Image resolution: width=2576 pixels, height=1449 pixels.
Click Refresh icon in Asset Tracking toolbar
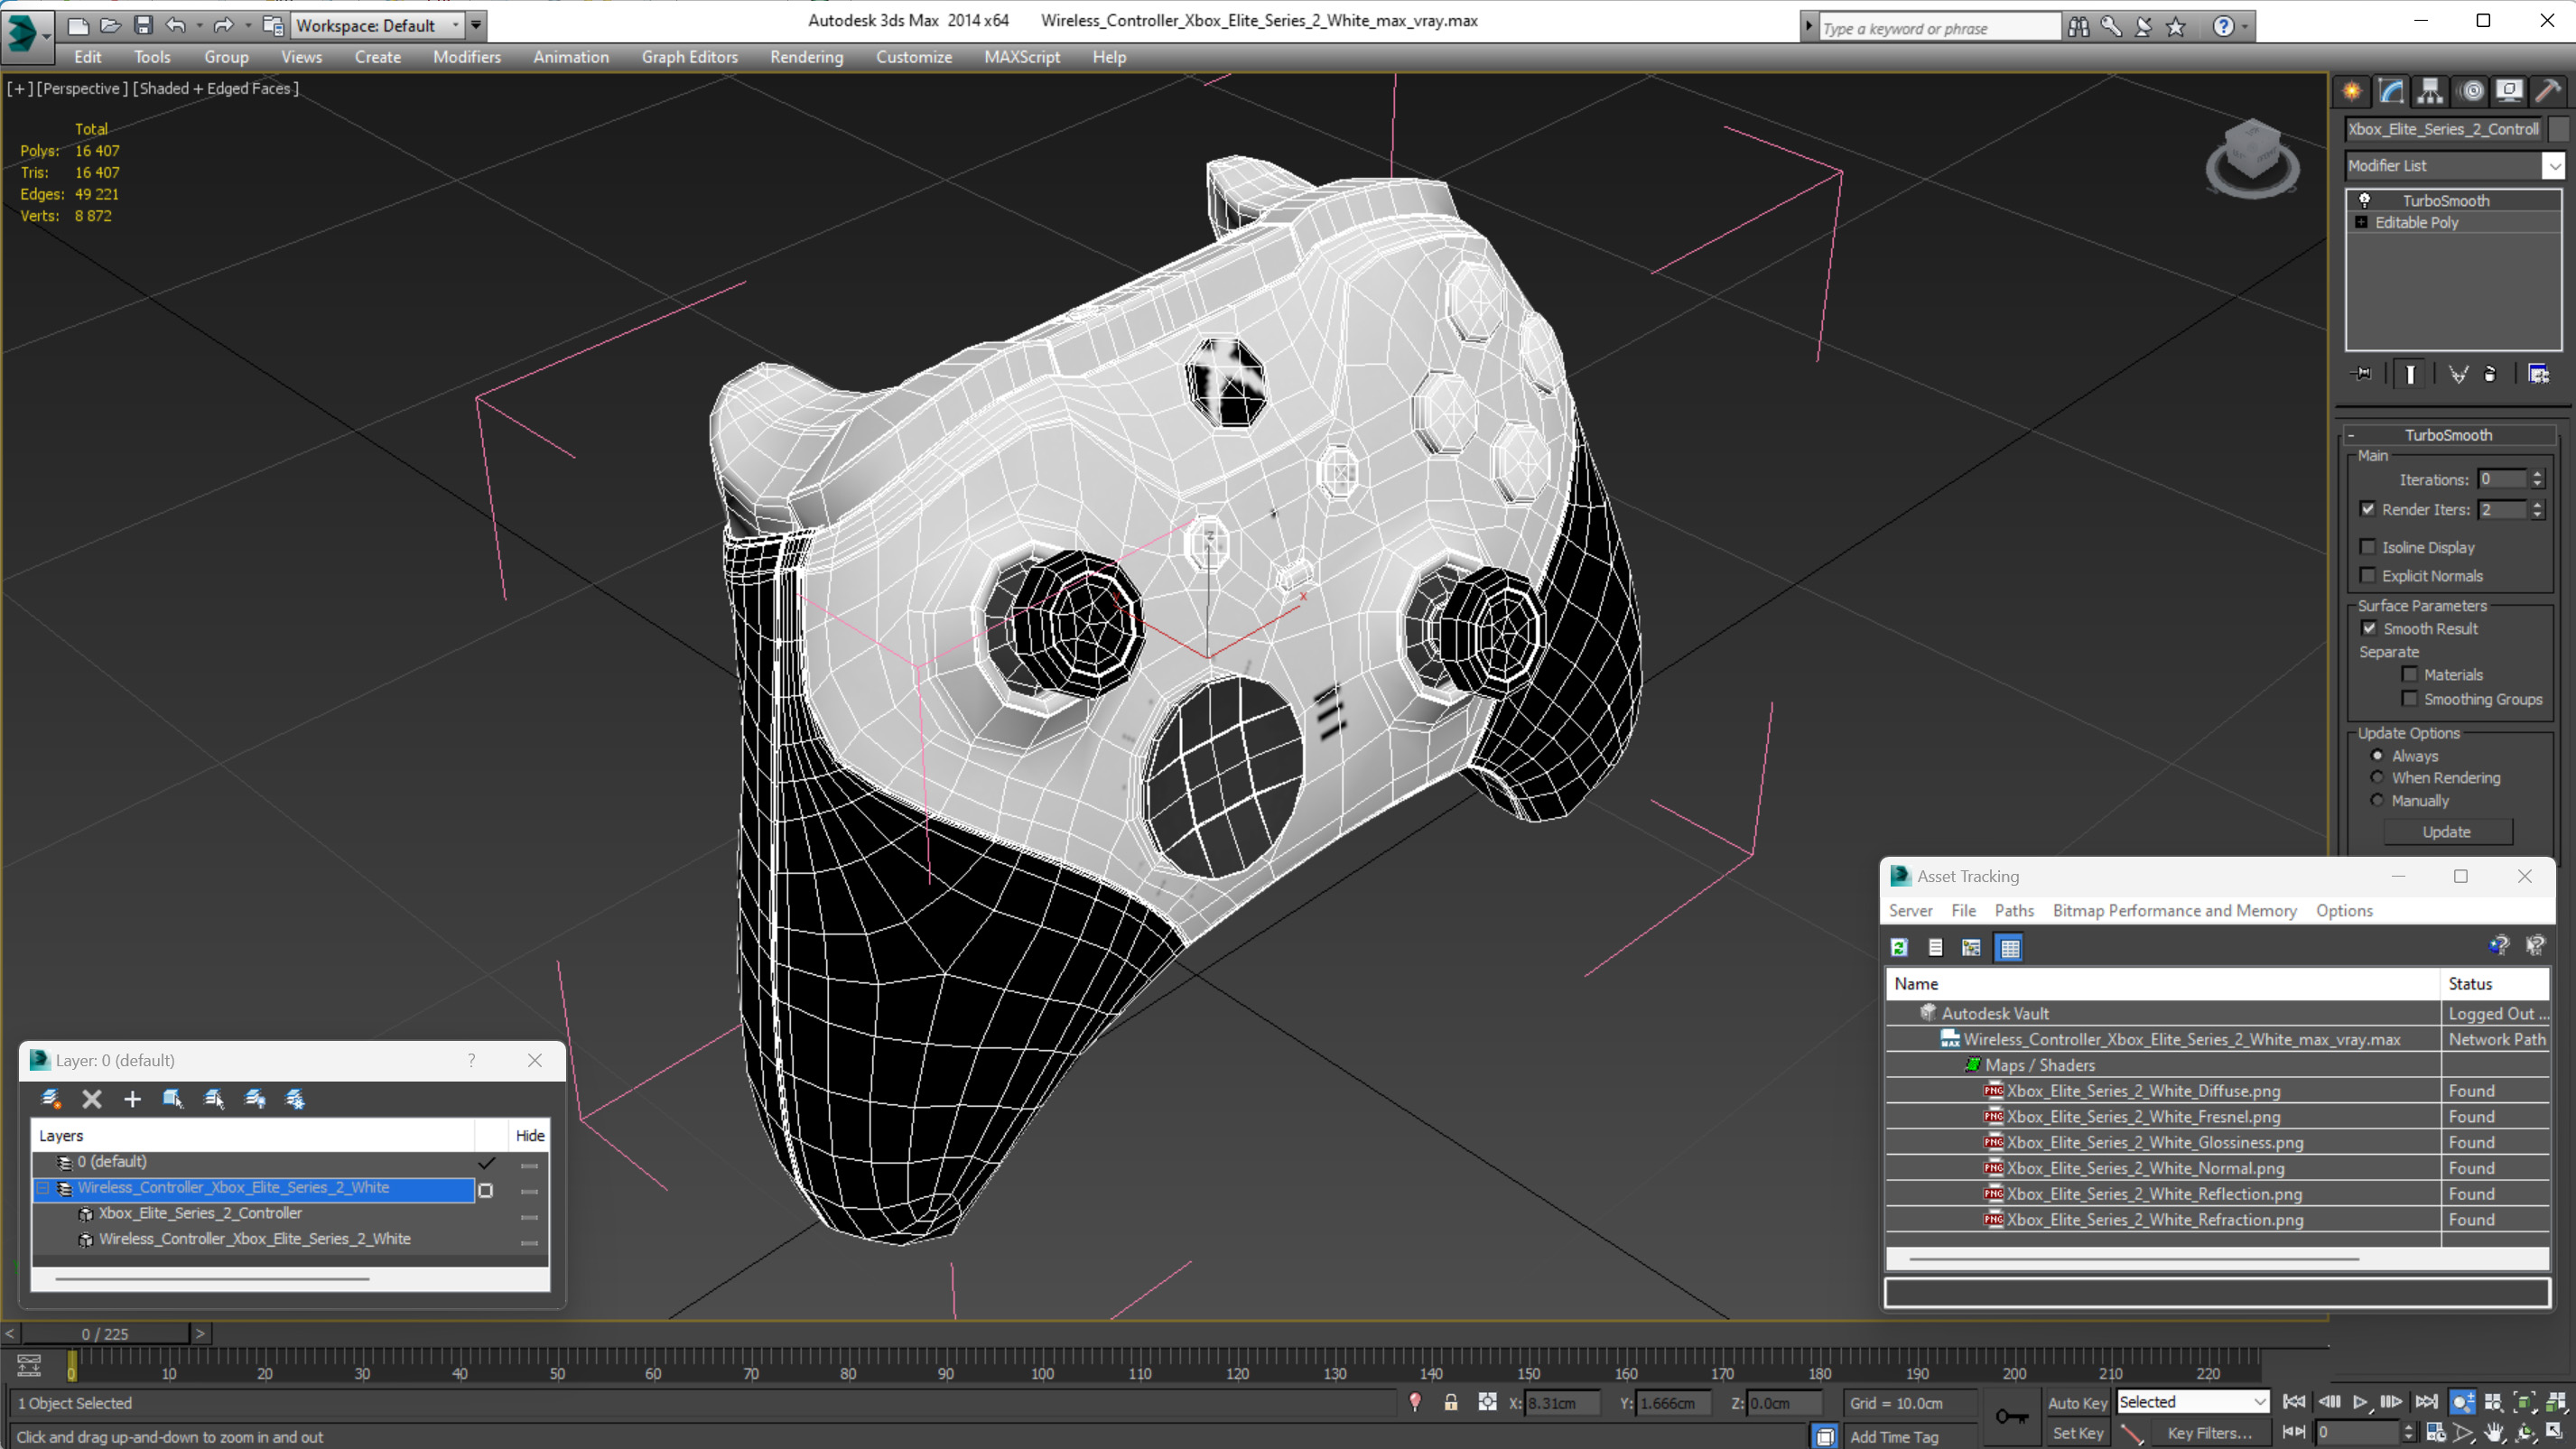coord(1899,947)
